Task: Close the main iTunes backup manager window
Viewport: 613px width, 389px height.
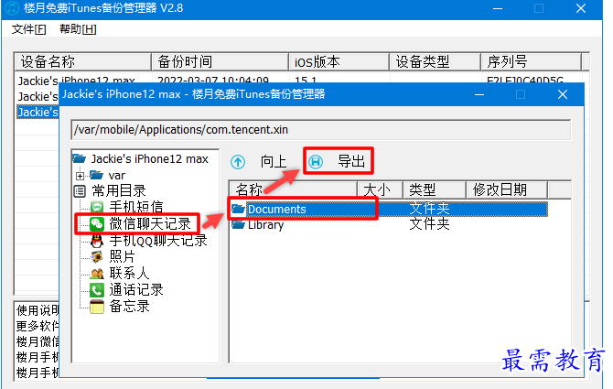Action: point(581,8)
